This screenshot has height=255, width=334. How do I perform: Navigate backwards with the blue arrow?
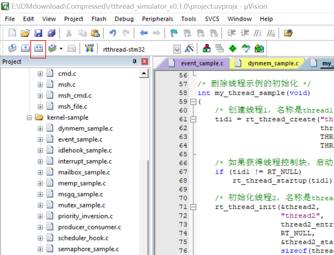pyautogui.click(x=144, y=33)
